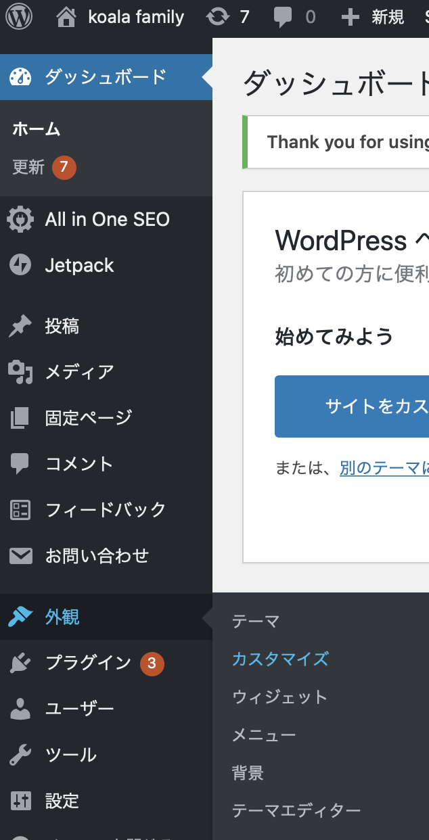The height and width of the screenshot is (840, 429).
Task: Click the user silhouette icon
Action: tap(20, 709)
